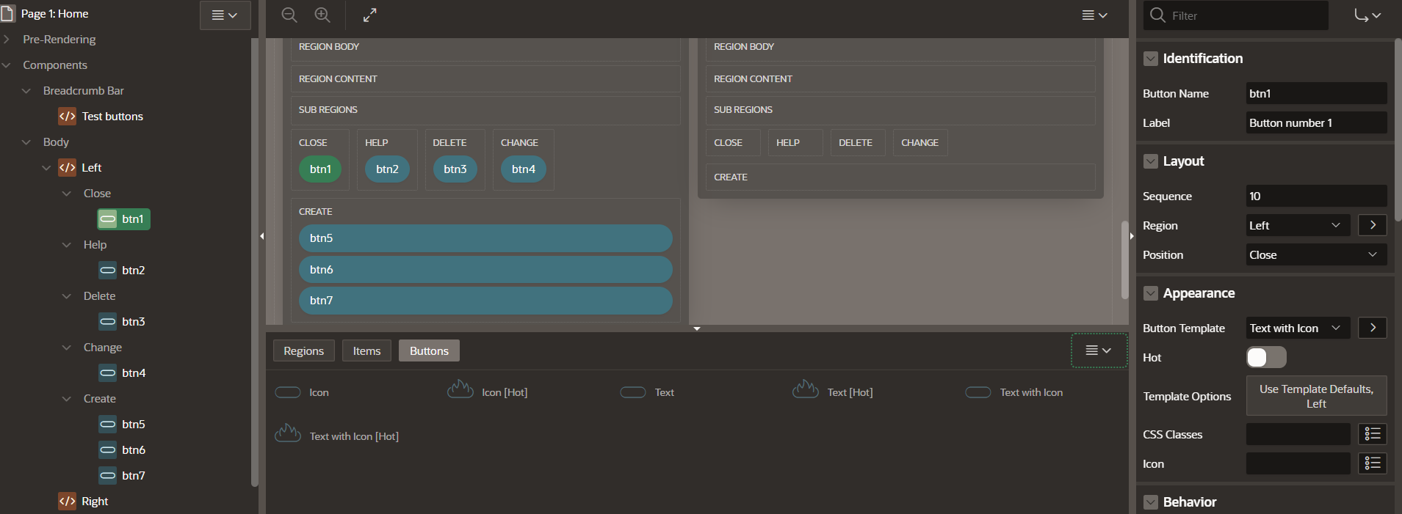Expand the layout pane to full size
Viewport: 1402px width, 514px height.
tap(370, 15)
